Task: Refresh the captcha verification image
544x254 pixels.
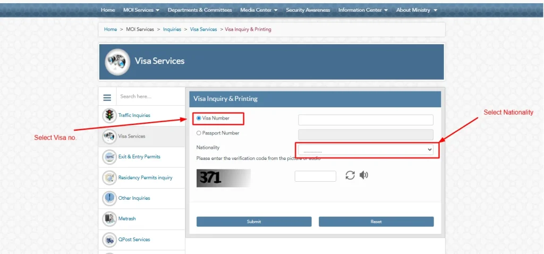Action: (x=350, y=175)
